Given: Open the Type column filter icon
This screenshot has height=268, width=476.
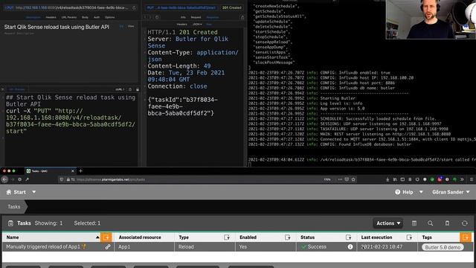Looking at the screenshot, I should (227, 237).
